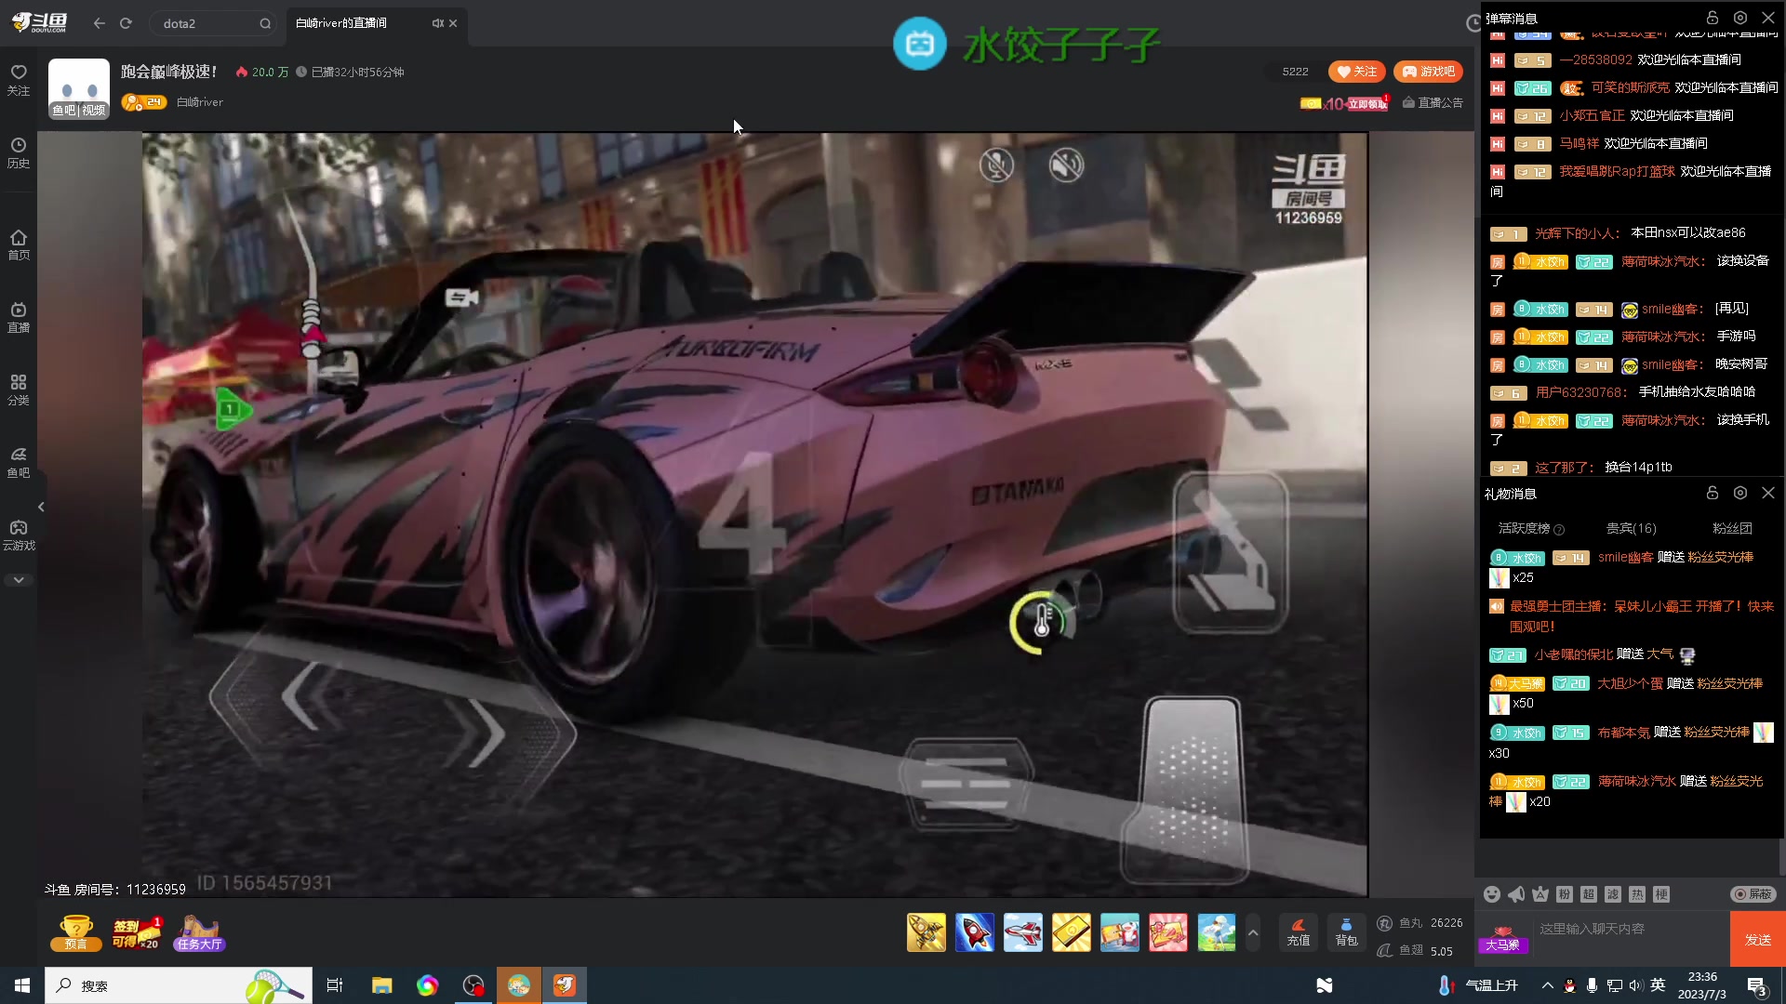Screen dimensions: 1786x1004
Task: Click the crown A danmaku style icon
Action: pyautogui.click(x=1540, y=894)
